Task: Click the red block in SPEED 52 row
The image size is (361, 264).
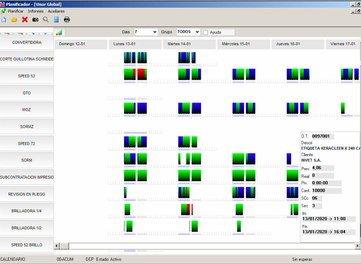Action: tap(142, 74)
